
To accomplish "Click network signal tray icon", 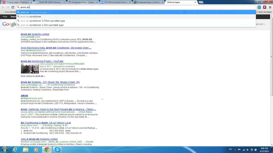I will (244, 150).
